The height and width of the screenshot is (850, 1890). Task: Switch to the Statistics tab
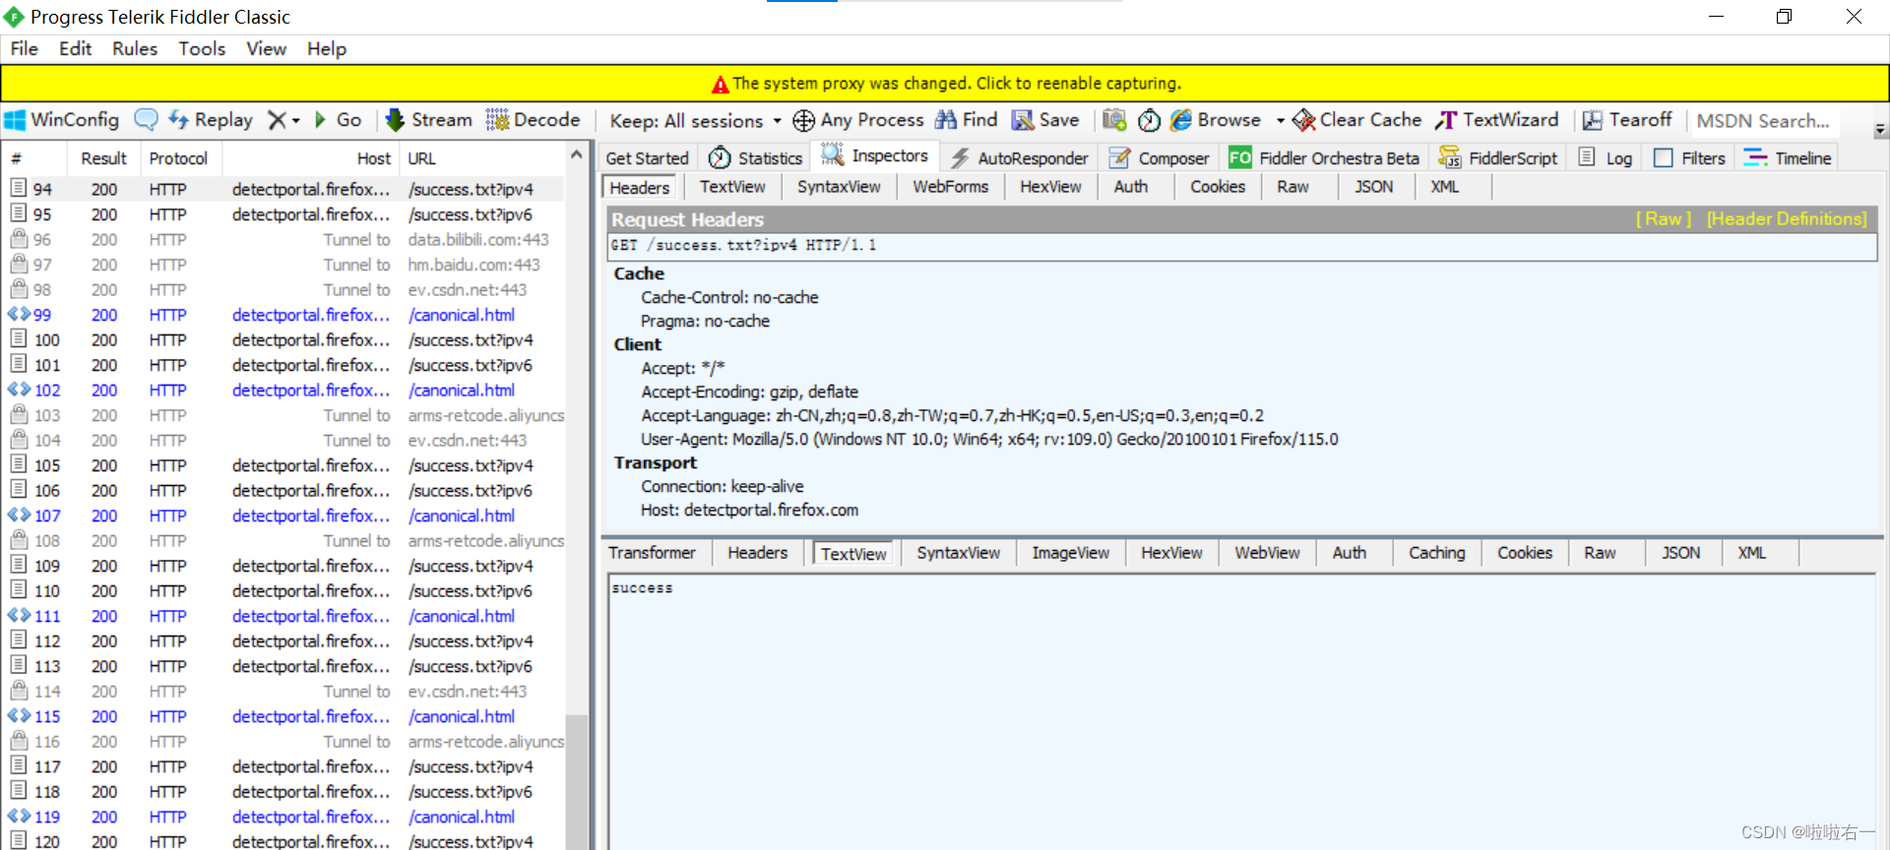click(x=756, y=158)
